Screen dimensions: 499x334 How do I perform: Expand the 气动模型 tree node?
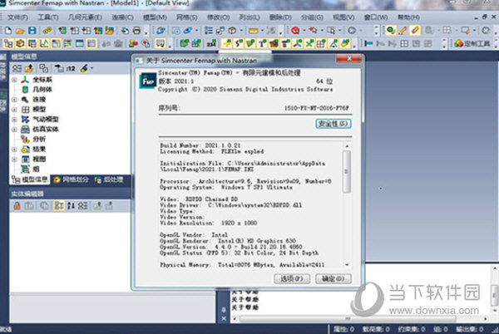[14, 120]
